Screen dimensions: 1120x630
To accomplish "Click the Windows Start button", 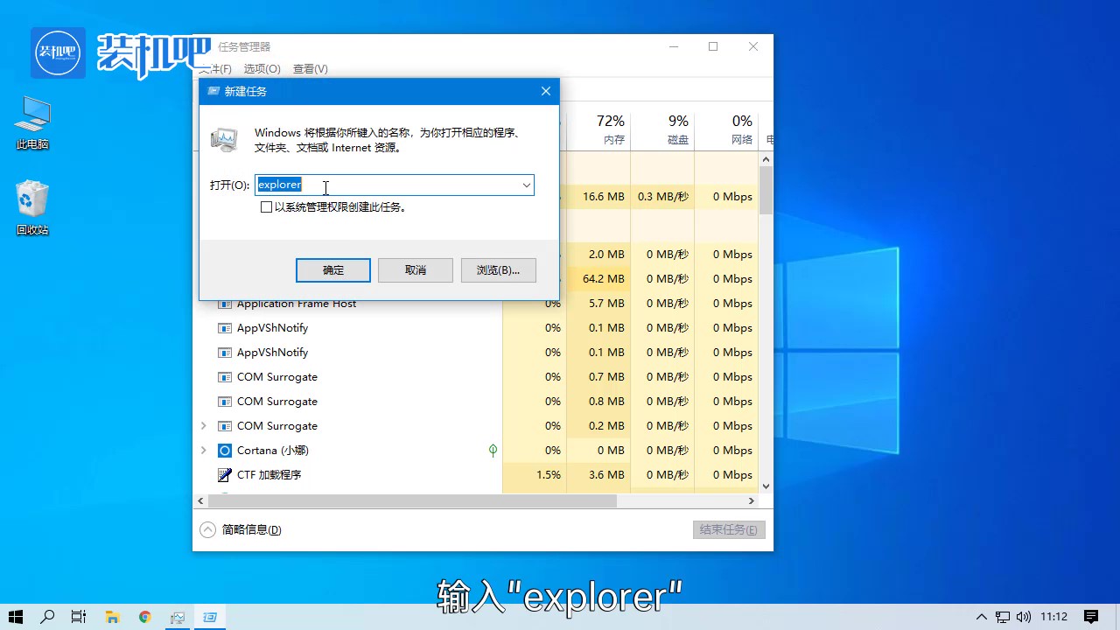I will point(15,617).
